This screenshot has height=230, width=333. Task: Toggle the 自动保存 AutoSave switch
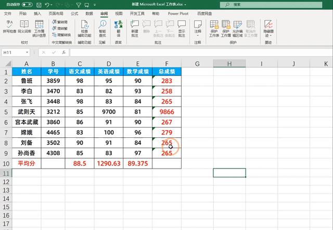[x=26, y=5]
